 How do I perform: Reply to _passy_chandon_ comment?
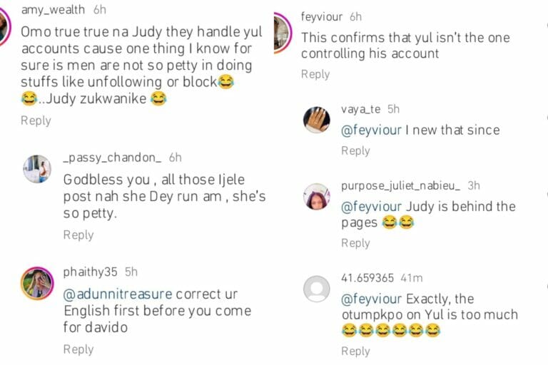click(x=78, y=235)
